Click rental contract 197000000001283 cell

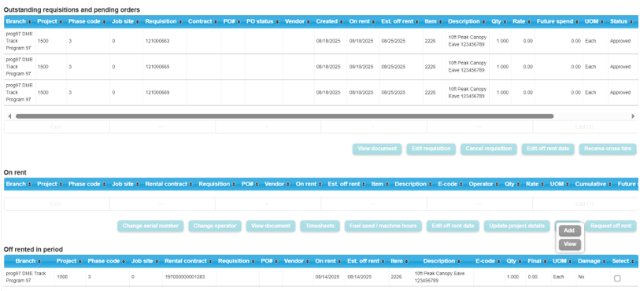189,277
